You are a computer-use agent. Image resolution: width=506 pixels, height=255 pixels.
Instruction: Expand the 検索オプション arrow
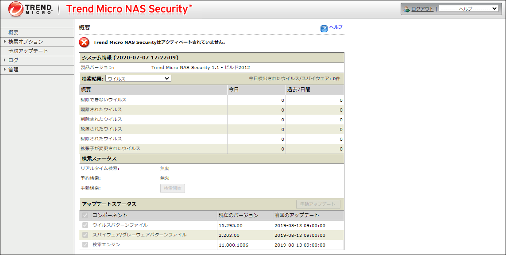[5, 42]
